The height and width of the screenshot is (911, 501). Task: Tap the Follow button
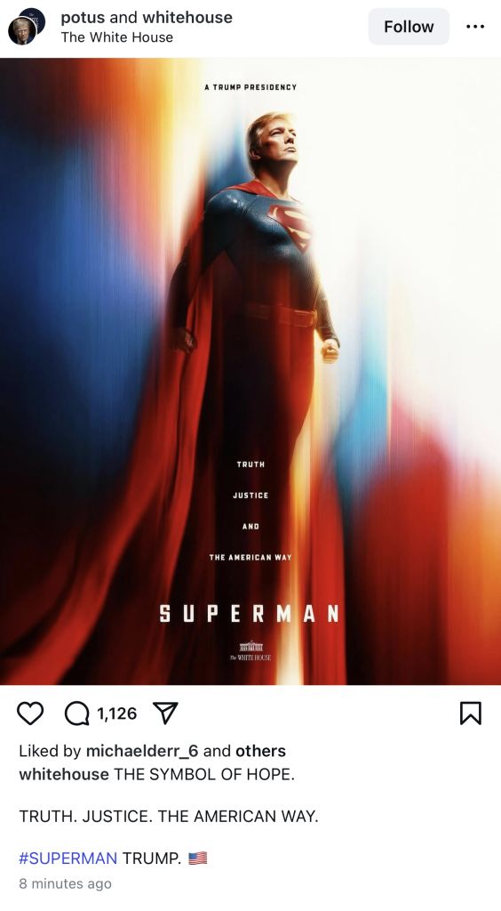pos(409,27)
